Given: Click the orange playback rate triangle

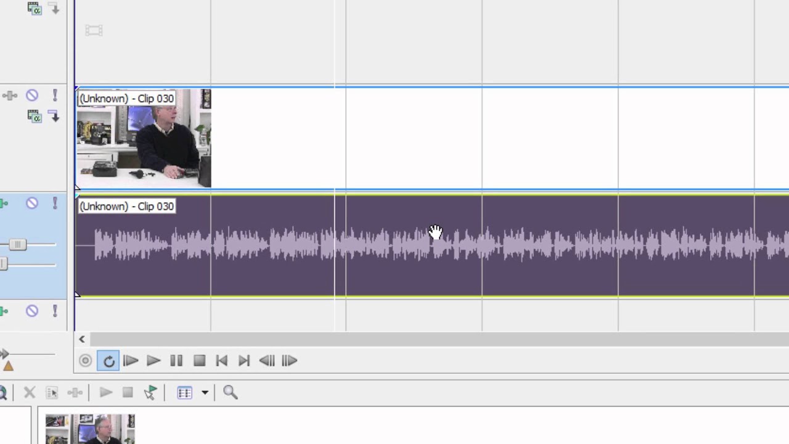Looking at the screenshot, I should tap(7, 366).
